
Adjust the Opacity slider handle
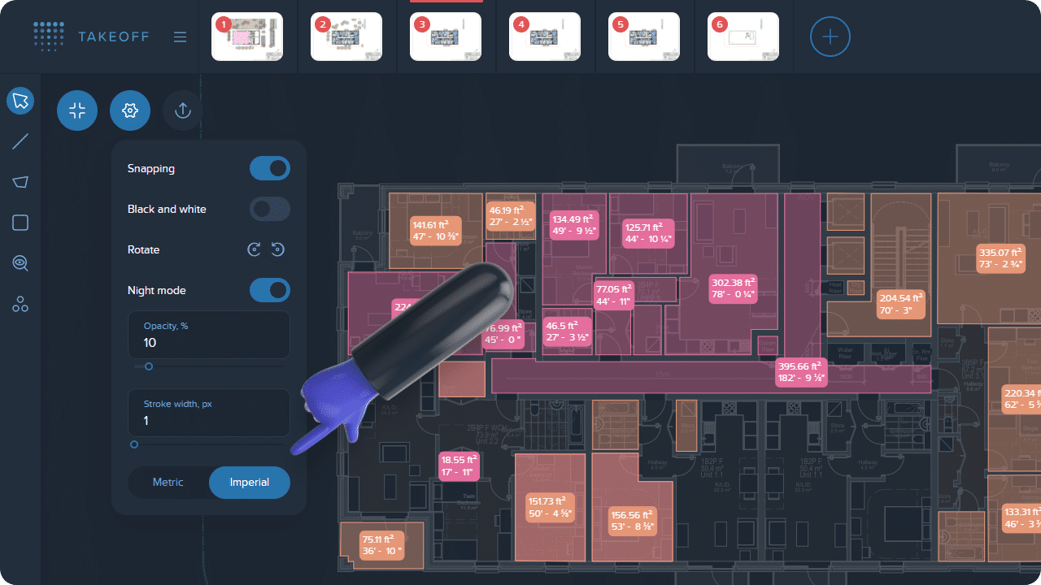[149, 366]
